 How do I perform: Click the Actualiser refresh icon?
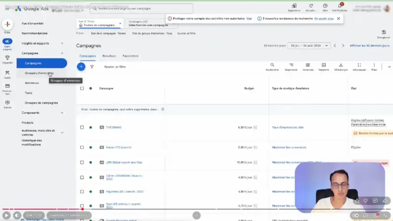(x=311, y=6)
